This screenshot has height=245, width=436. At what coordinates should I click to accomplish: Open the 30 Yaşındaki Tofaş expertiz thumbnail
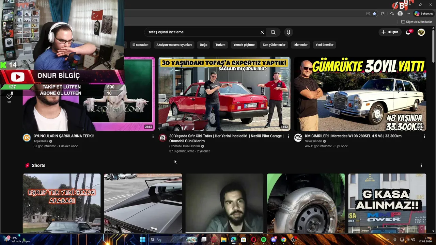pyautogui.click(x=224, y=94)
